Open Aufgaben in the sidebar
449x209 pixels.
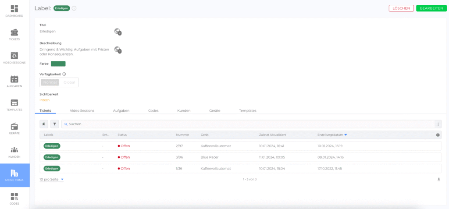[x=14, y=81]
